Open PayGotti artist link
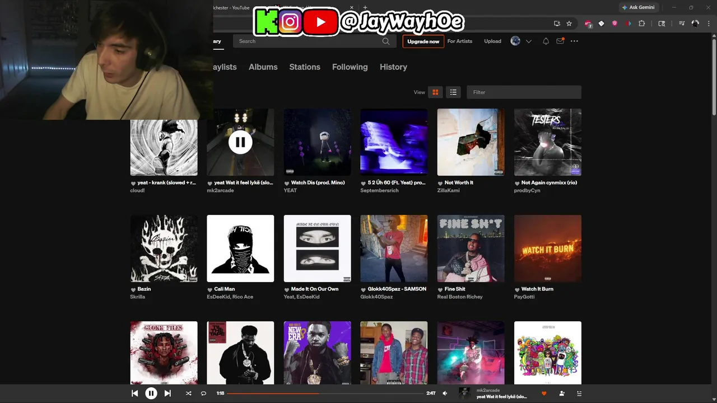The height and width of the screenshot is (403, 717). (524, 297)
